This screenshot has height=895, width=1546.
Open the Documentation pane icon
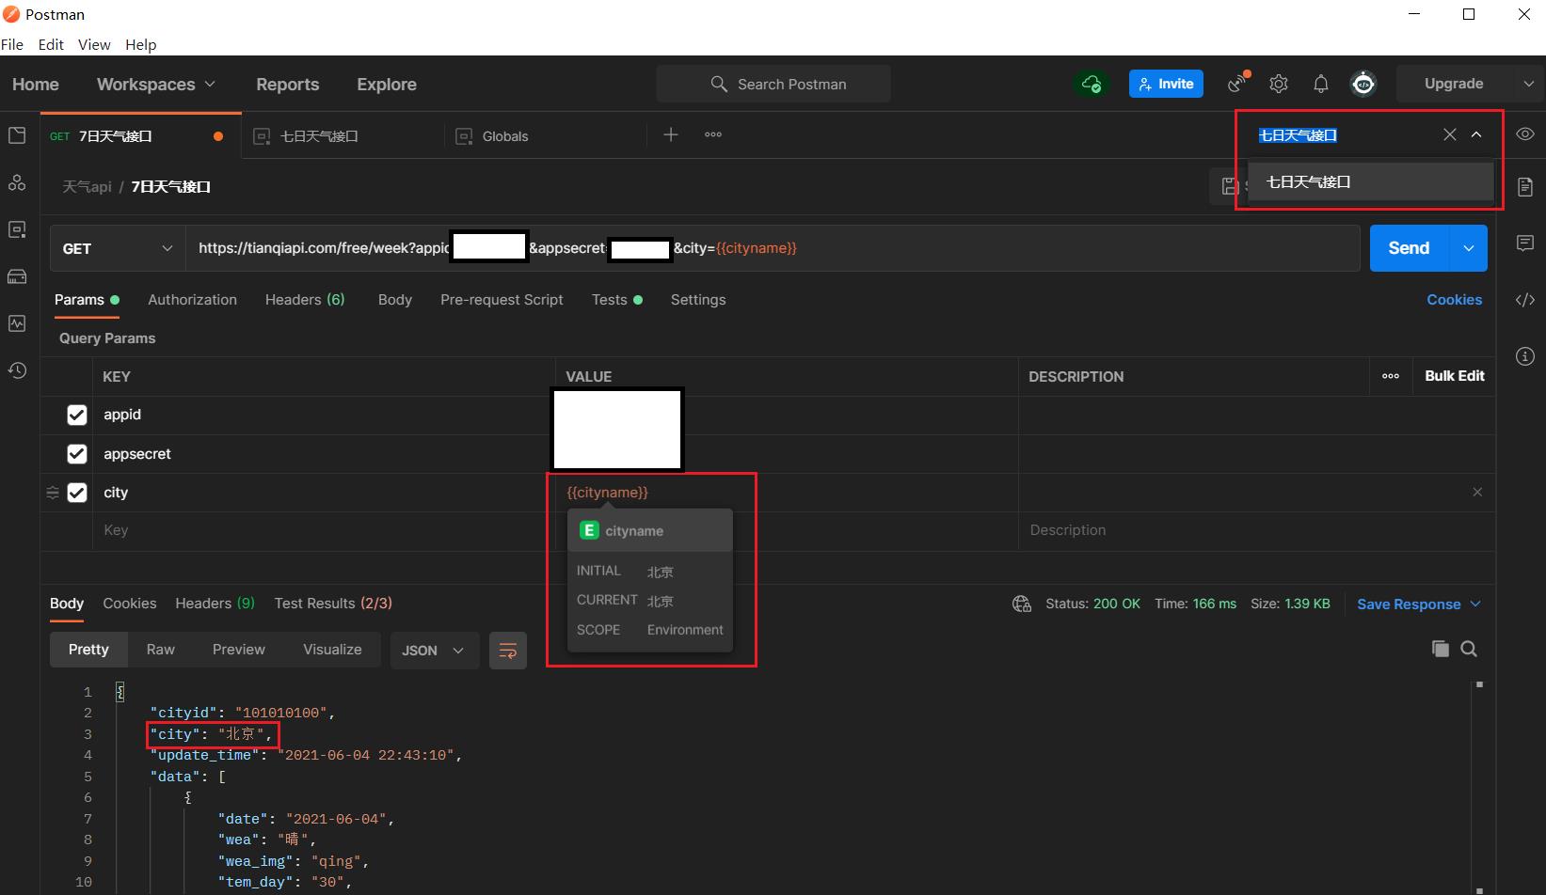point(1525,186)
